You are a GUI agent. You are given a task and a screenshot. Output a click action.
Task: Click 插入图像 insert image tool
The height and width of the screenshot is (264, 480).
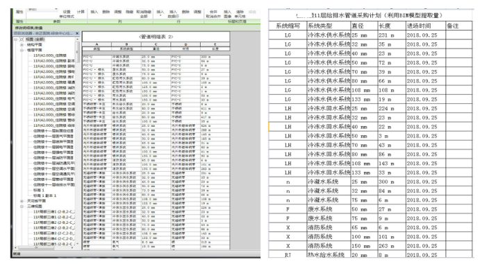coord(227,14)
